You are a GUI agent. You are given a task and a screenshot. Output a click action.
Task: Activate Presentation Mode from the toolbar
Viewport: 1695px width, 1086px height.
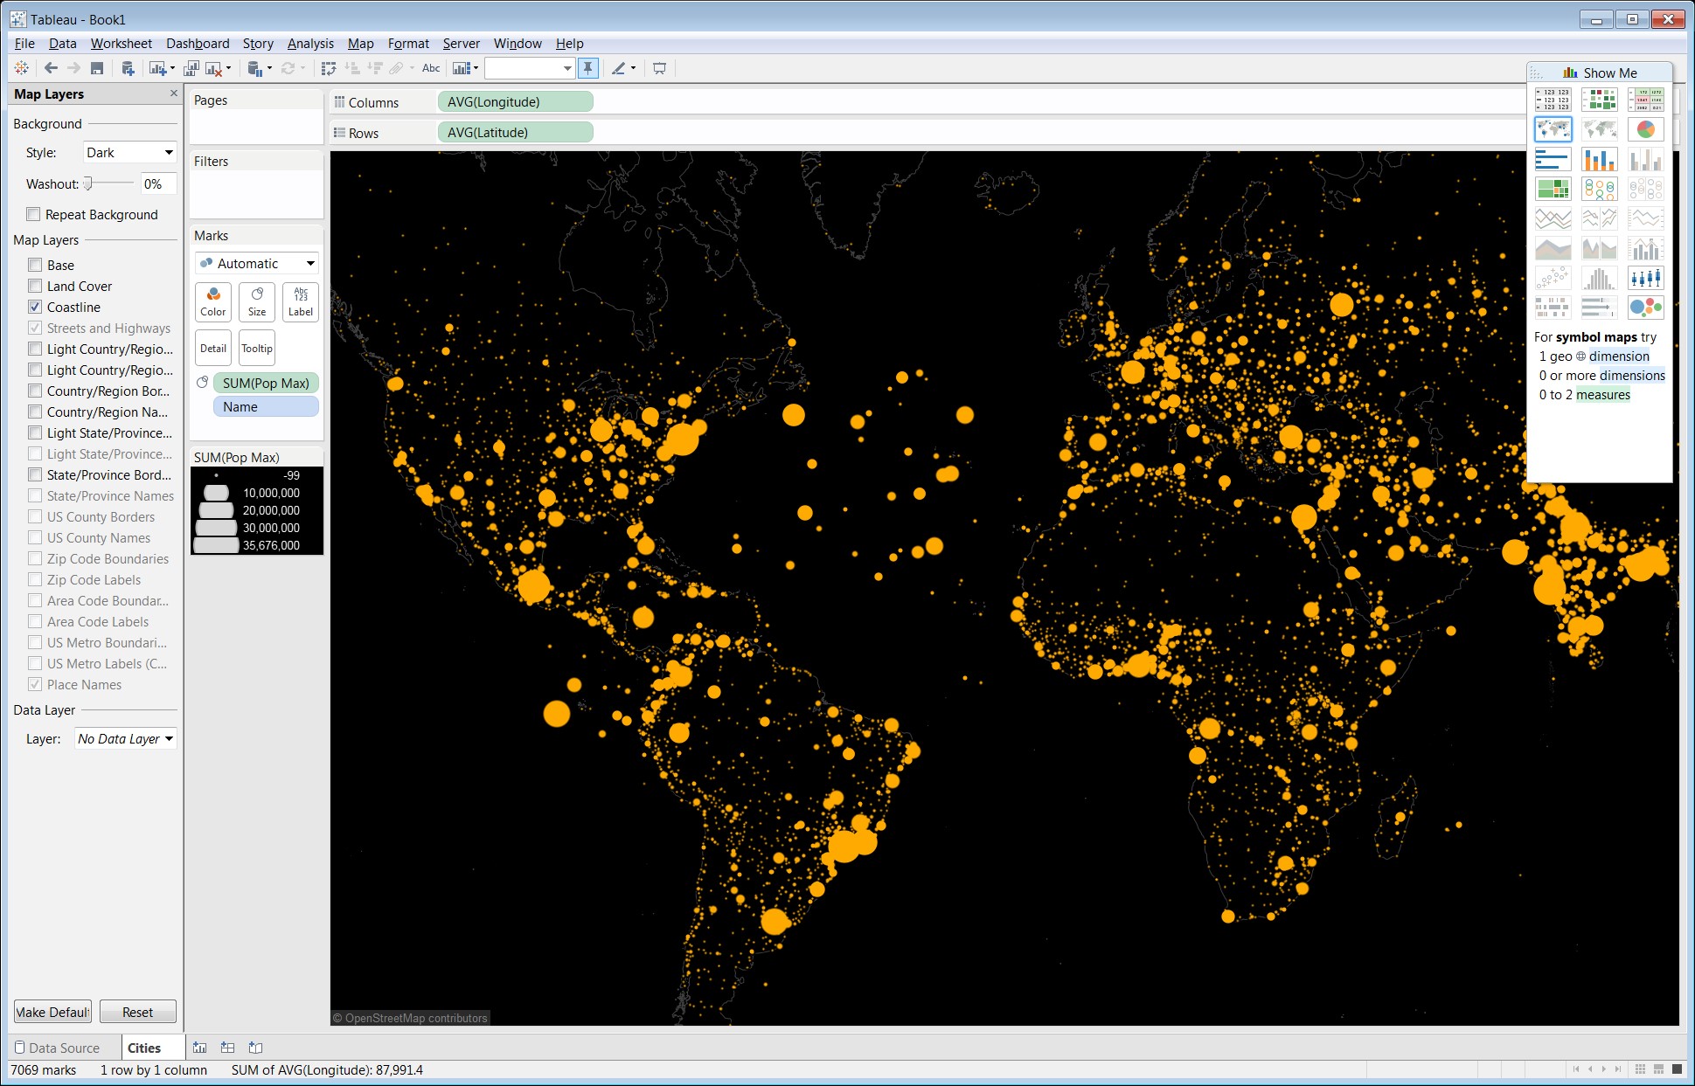click(x=660, y=68)
